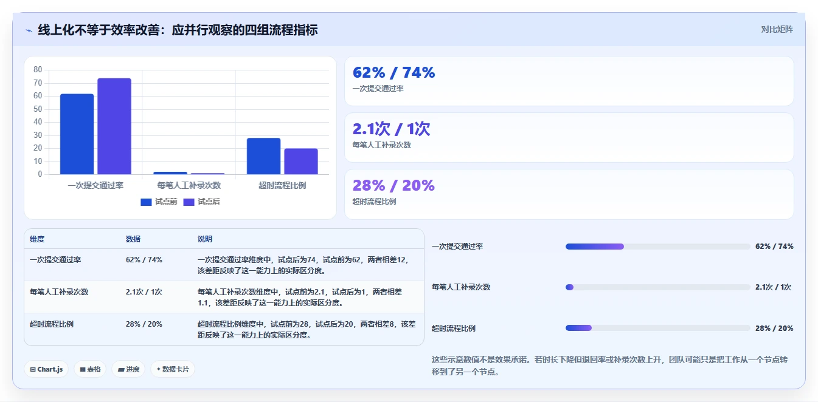Viewport: 818px width, 402px height.
Task: Toggle the 试点后 legend swatch
Action: click(x=189, y=202)
